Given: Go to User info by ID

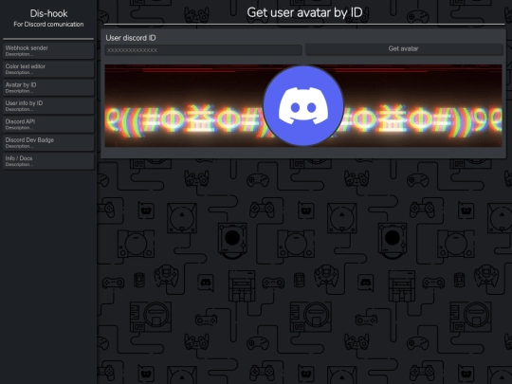Looking at the screenshot, I should [x=48, y=106].
